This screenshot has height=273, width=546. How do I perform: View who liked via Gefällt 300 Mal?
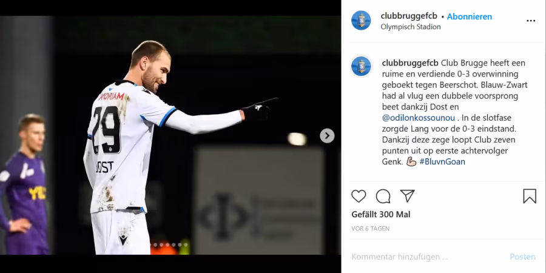coord(380,215)
